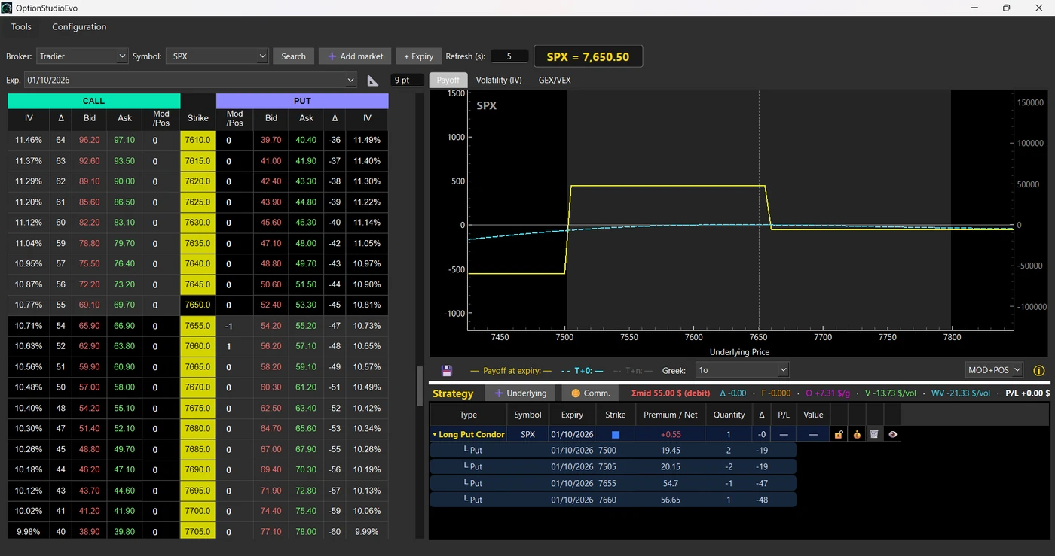This screenshot has width=1055, height=556.
Task: Open the Greek dropdown set to 1σ
Action: pos(742,370)
